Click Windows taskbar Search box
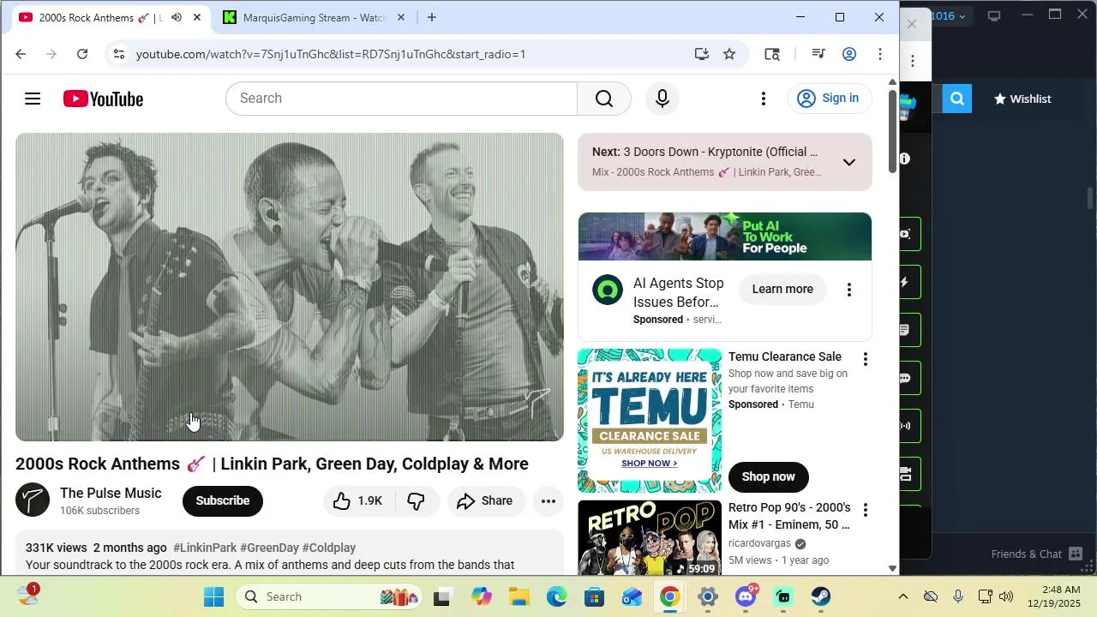The width and height of the screenshot is (1097, 617). tap(329, 597)
